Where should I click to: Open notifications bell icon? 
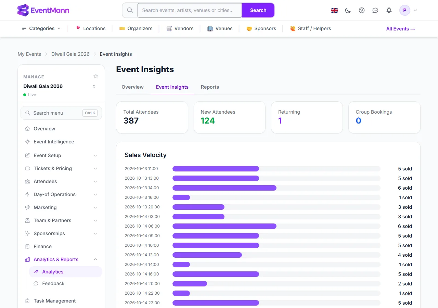pyautogui.click(x=389, y=10)
